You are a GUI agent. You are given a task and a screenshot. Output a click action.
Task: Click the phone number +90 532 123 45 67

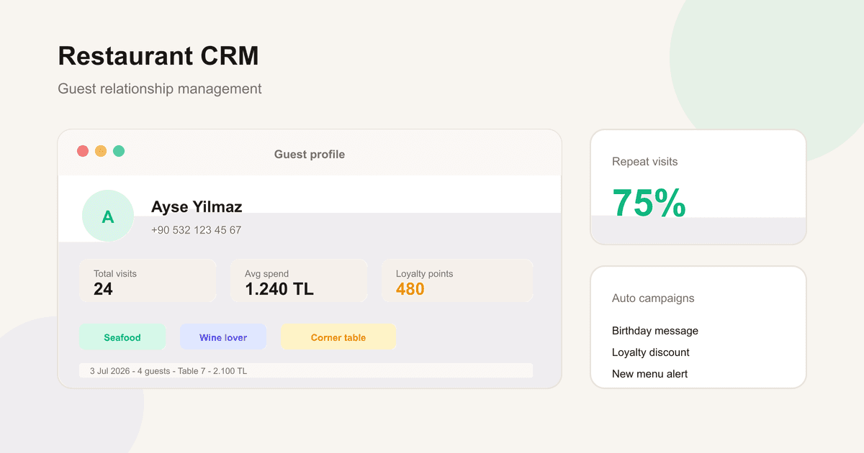pos(196,230)
